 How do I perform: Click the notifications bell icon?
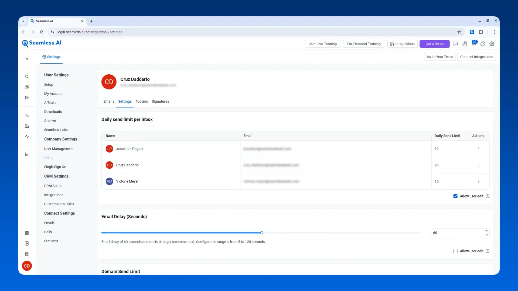click(x=473, y=44)
